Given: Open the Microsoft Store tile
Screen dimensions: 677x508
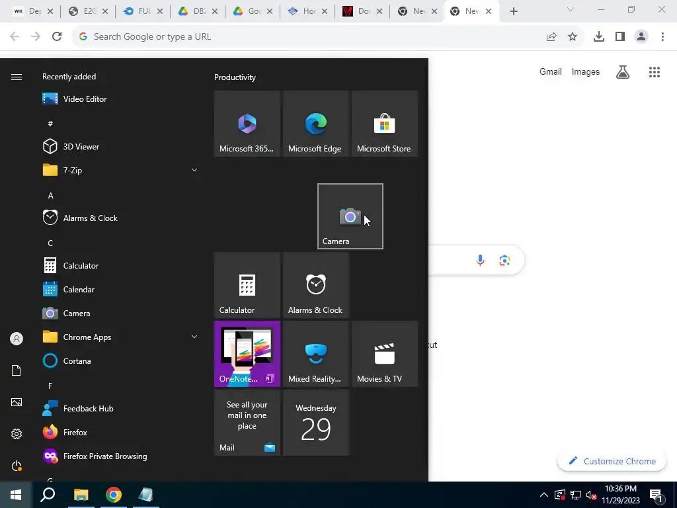Looking at the screenshot, I should tap(385, 124).
